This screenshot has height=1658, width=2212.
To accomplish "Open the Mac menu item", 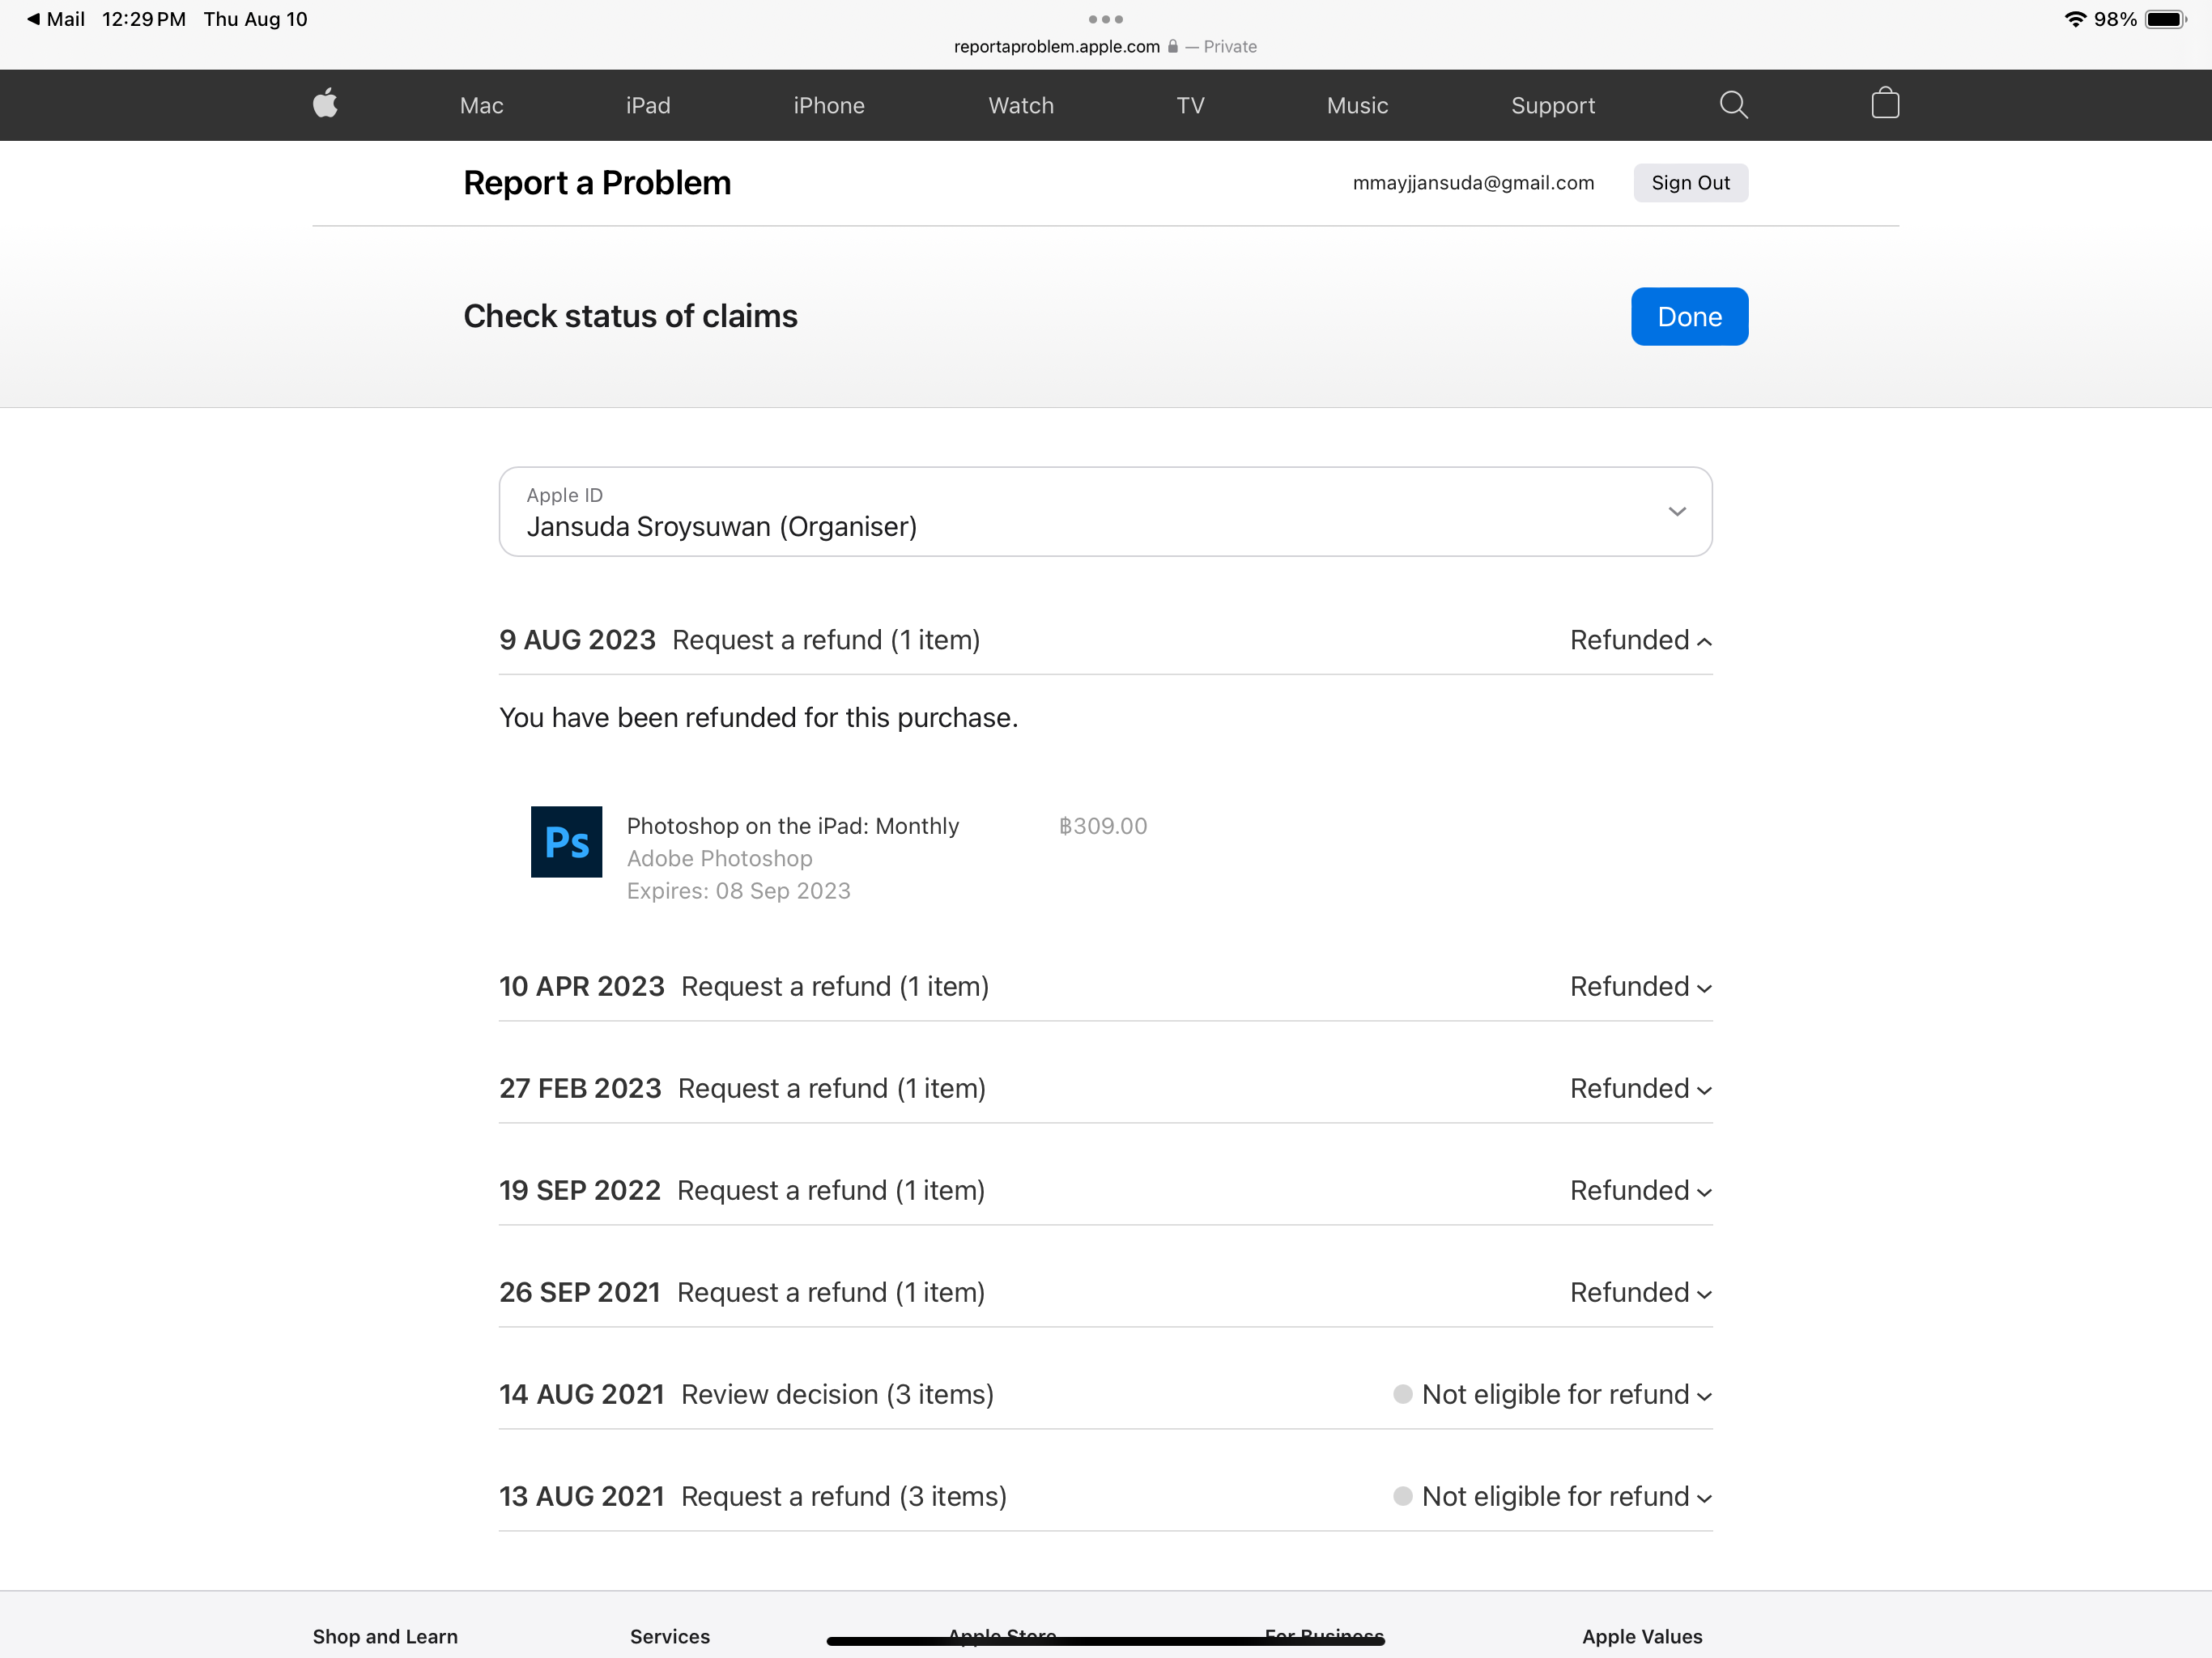I will [481, 105].
